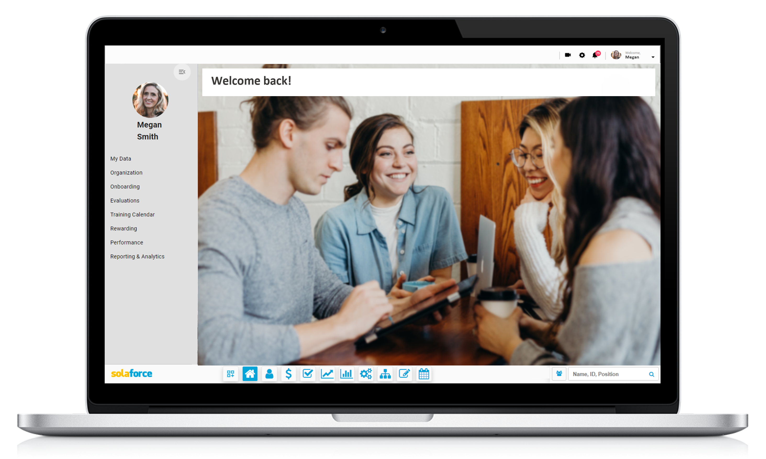Click the Task checkmark icon
Viewport: 766px width, 459px height.
point(307,374)
